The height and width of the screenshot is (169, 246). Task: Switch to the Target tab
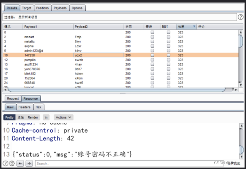pos(27,8)
